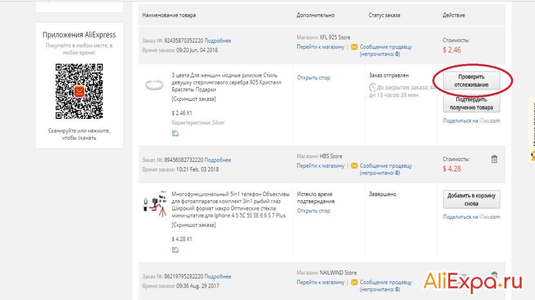
Task: Open Сообщение продавцу for HBS Store
Action: pyautogui.click(x=386, y=166)
